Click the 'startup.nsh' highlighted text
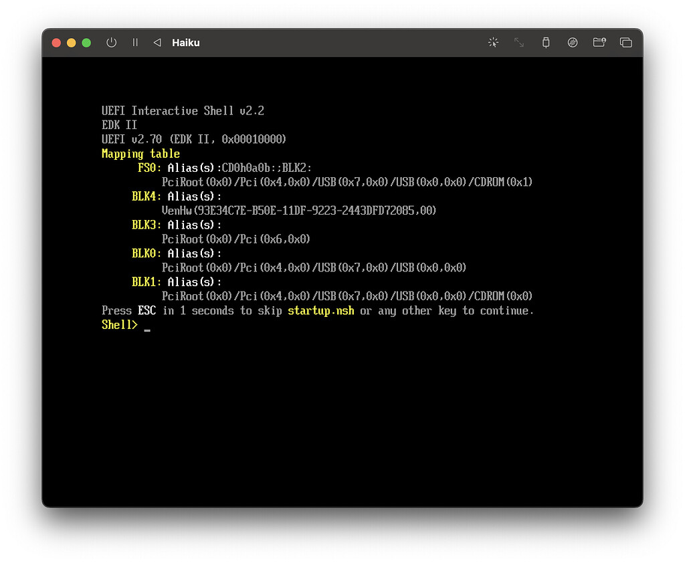 [320, 311]
